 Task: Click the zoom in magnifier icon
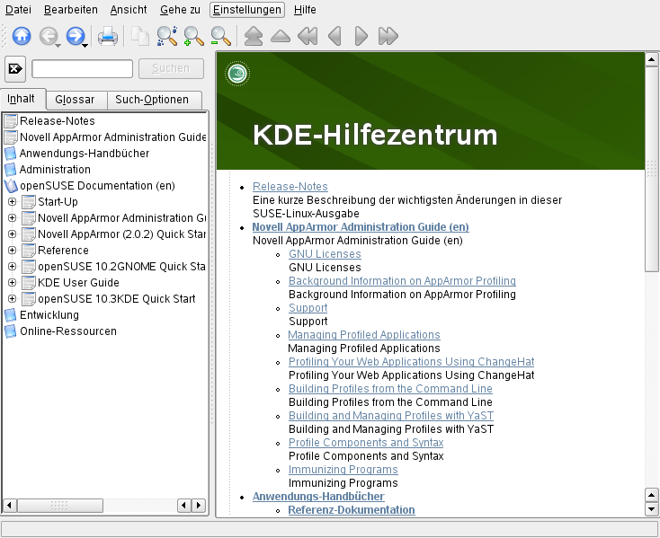(x=193, y=37)
